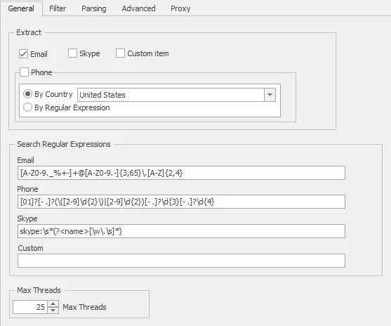Focus the Skype regular expression field
This screenshot has height=326, width=391.
click(x=181, y=231)
